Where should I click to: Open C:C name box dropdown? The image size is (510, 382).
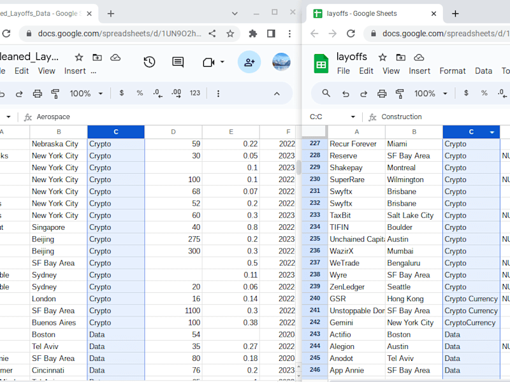[x=353, y=117]
